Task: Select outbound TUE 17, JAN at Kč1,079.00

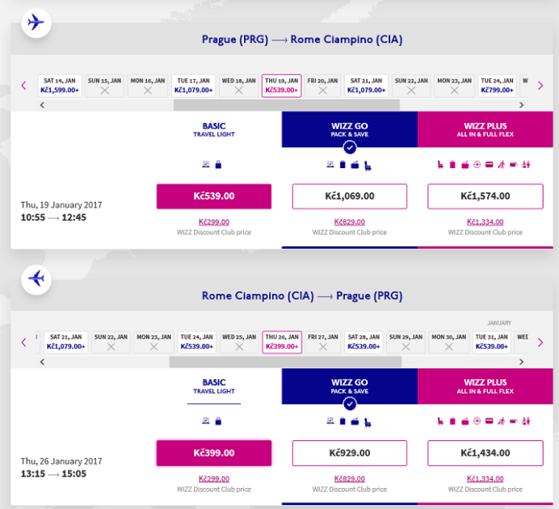Action: point(193,86)
